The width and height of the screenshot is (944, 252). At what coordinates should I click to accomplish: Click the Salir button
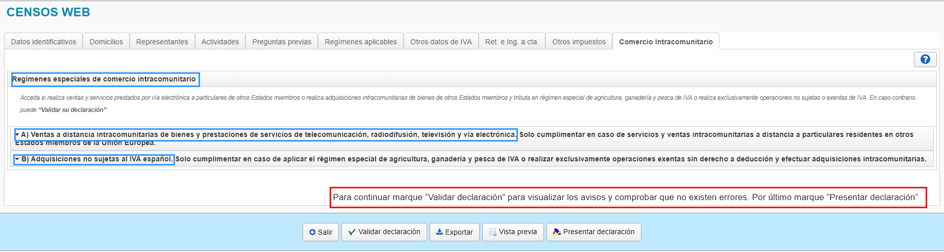[x=320, y=232]
